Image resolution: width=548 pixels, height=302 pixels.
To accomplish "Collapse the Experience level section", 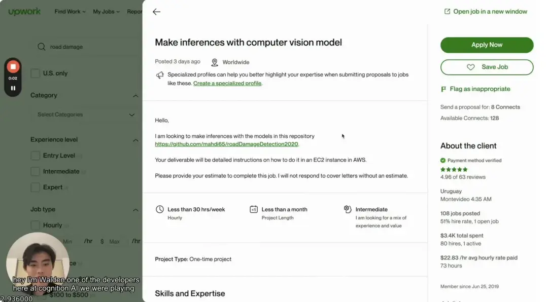I will [x=135, y=140].
